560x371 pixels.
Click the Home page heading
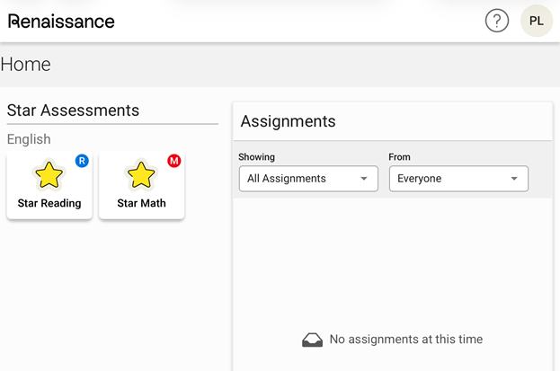coord(26,65)
